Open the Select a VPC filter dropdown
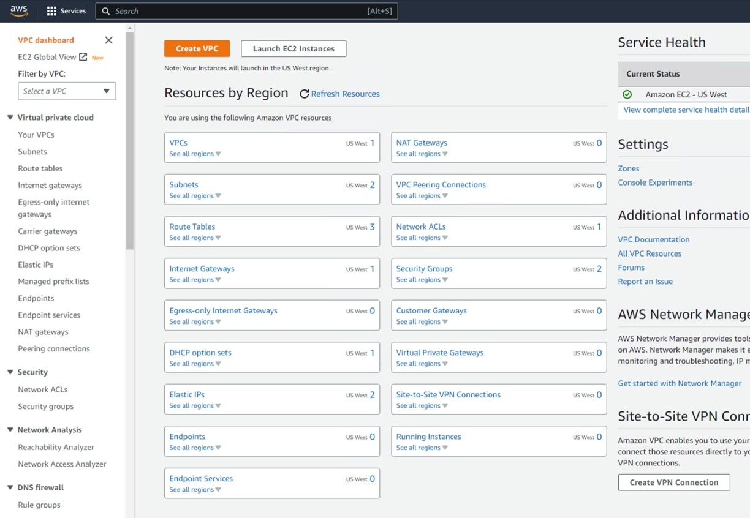Image resolution: width=750 pixels, height=518 pixels. click(67, 91)
